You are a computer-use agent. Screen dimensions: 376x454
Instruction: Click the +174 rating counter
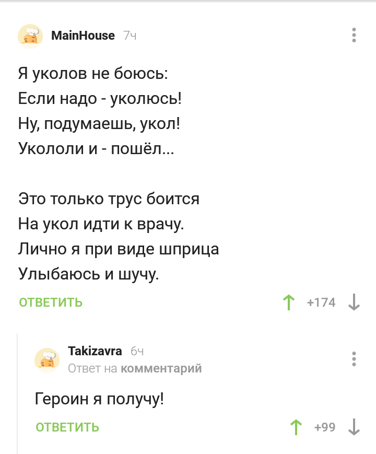[321, 302]
